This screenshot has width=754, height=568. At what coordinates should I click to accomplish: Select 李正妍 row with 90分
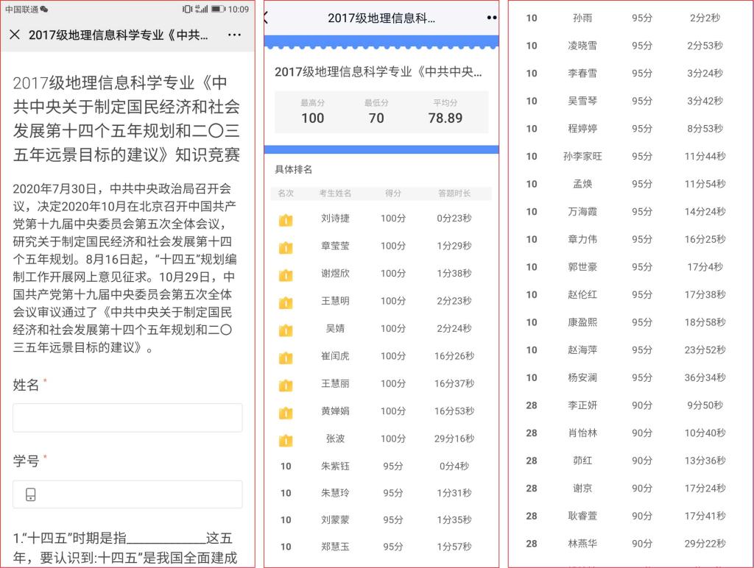[x=630, y=405]
